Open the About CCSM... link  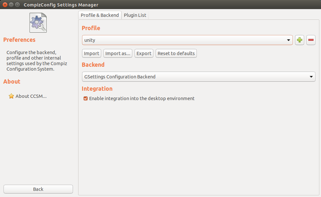[x=31, y=96]
